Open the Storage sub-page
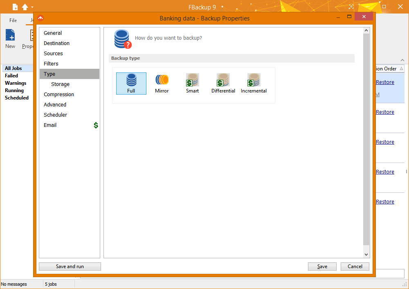Viewport: 409px width, 289px height. [x=70, y=84]
